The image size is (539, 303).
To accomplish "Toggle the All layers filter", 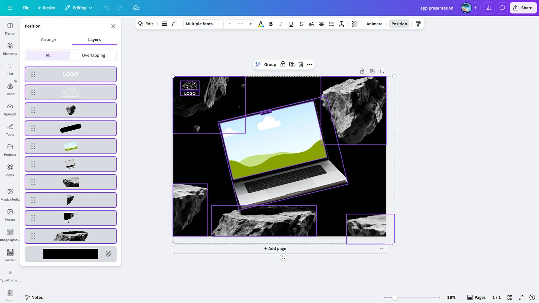I will pos(48,55).
